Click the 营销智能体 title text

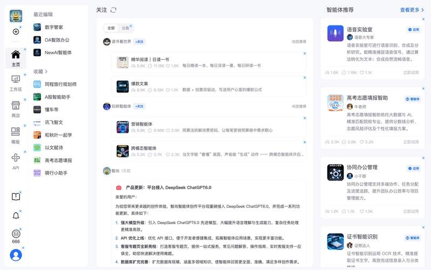point(141,124)
